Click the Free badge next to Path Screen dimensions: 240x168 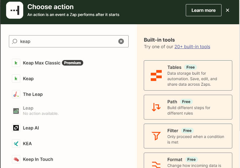(186, 102)
